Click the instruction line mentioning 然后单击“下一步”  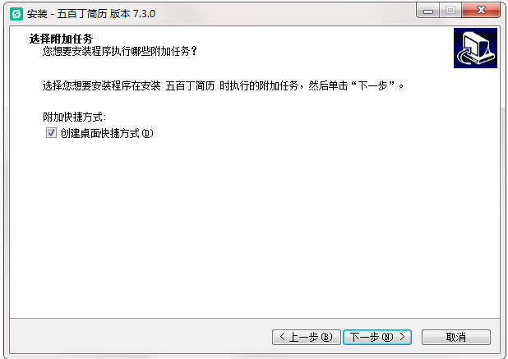pos(224,85)
